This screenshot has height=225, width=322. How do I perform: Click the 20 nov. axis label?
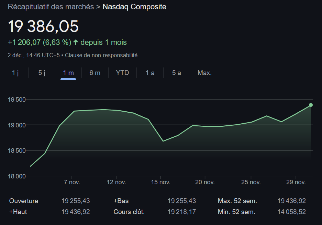(205, 182)
